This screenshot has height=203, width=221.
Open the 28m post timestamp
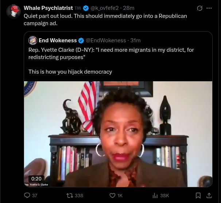point(129,8)
